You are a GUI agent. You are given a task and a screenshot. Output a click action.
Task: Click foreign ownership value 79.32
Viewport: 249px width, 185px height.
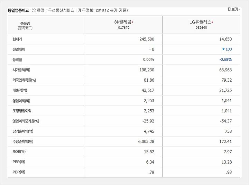click(227, 80)
